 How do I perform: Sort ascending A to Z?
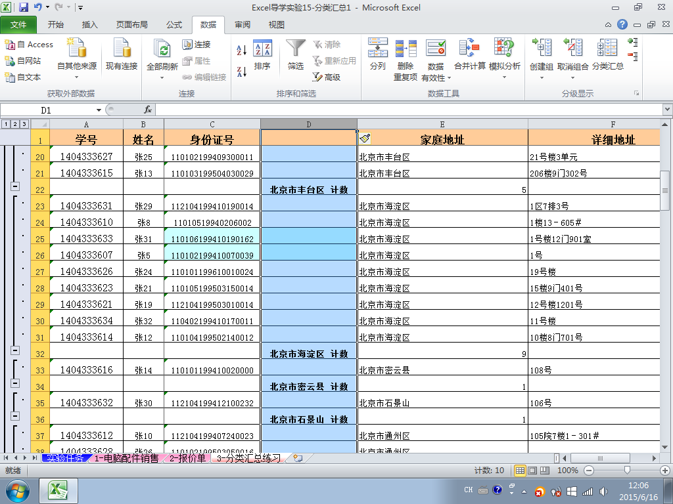pyautogui.click(x=242, y=50)
